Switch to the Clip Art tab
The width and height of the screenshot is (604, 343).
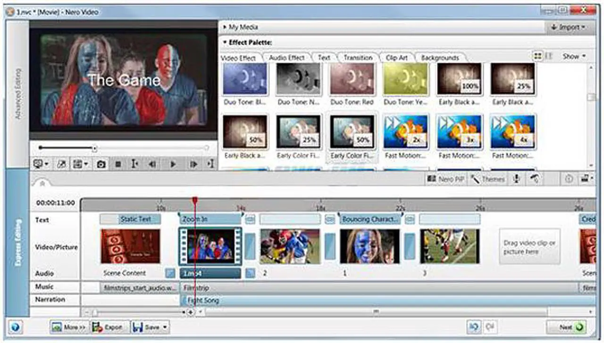[396, 58]
